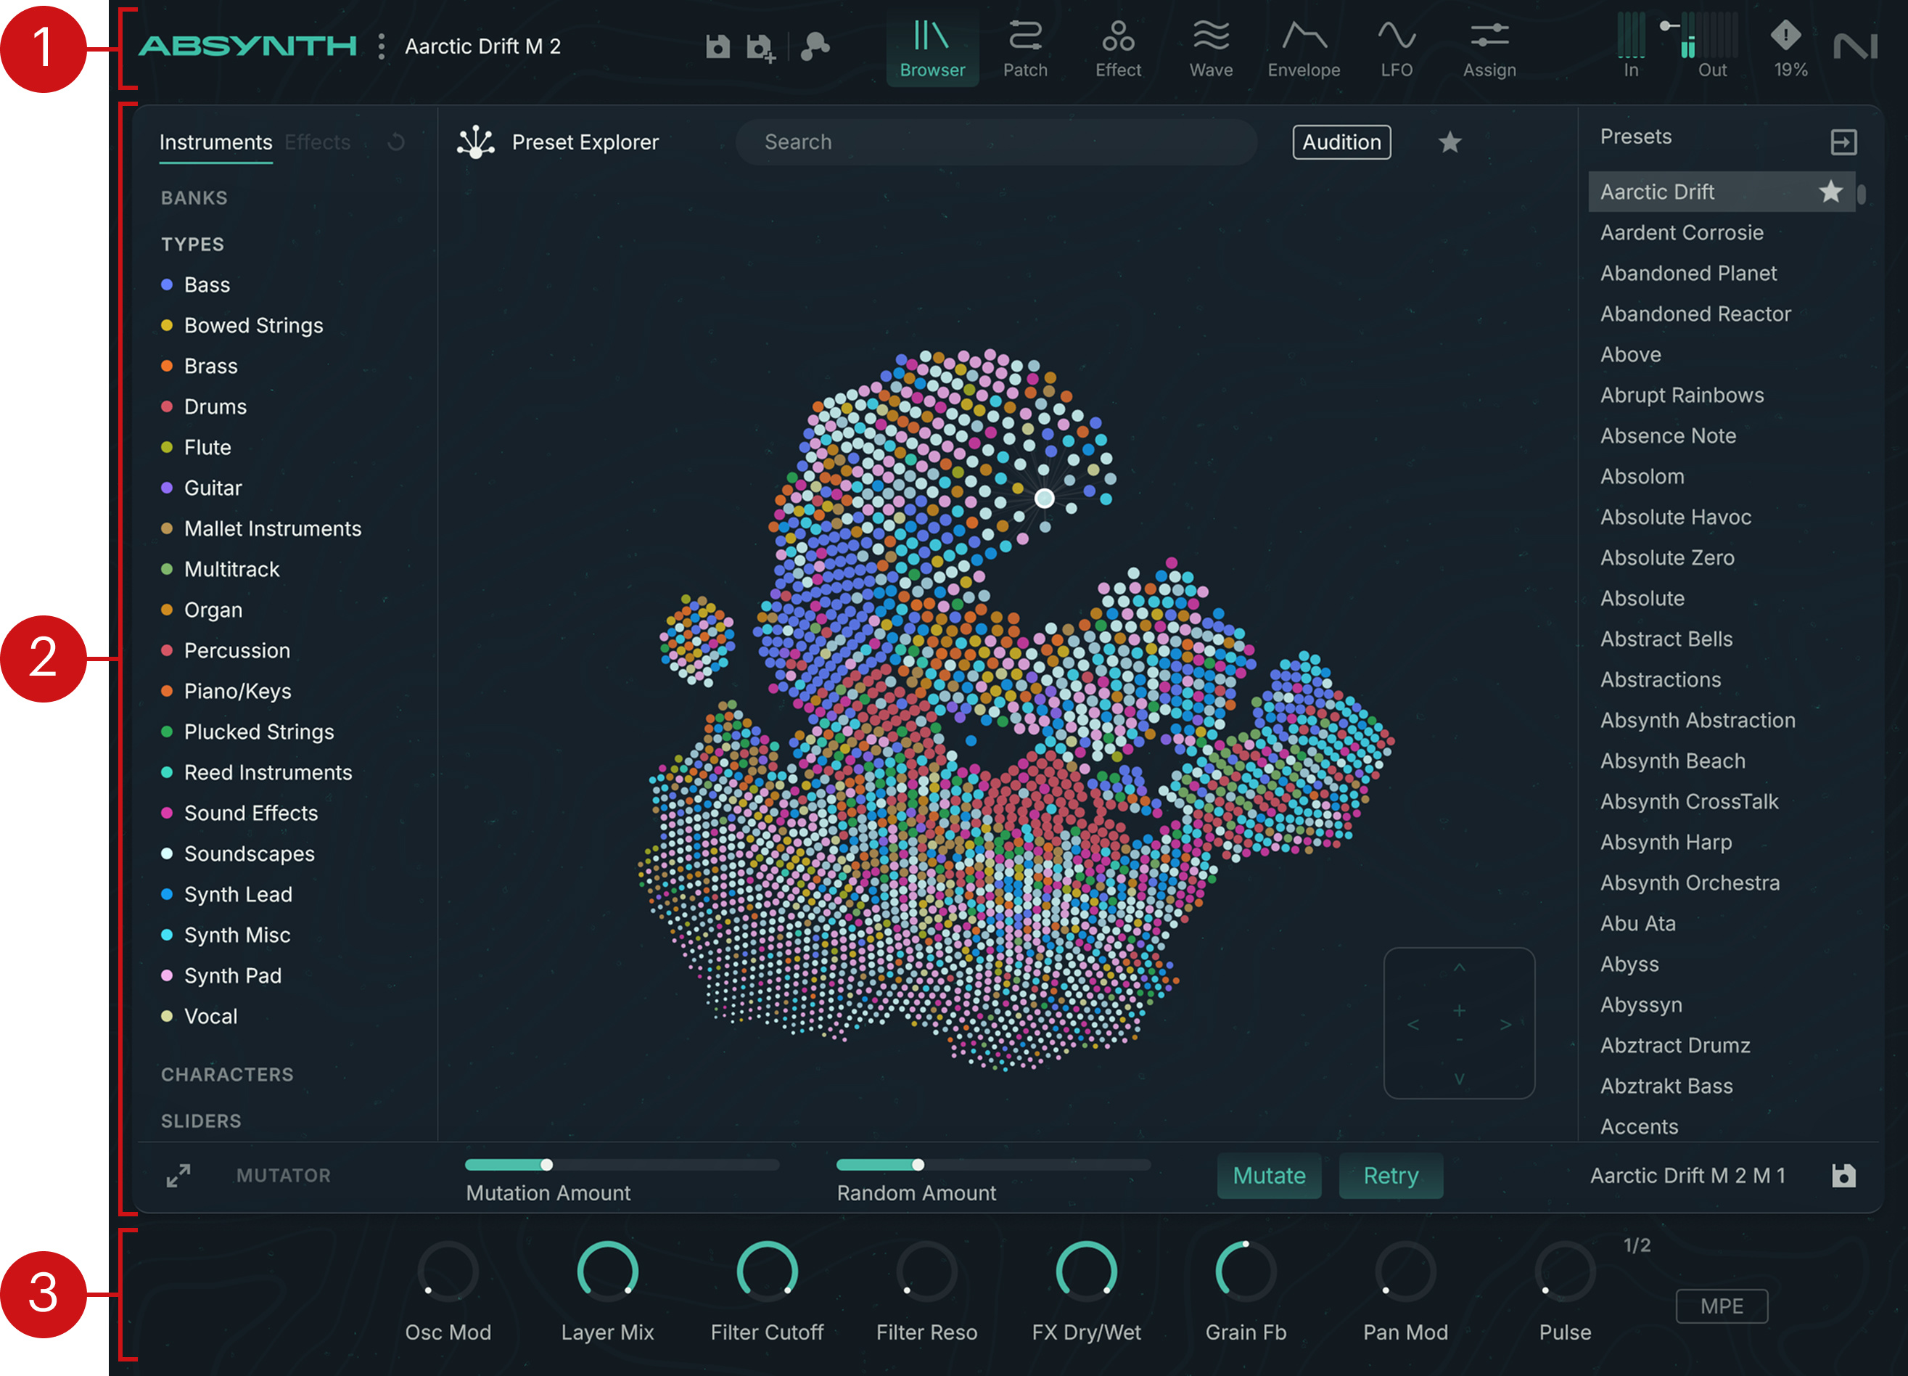Open the three-dot main menu
Viewport: 1908px width, 1376px height.
tap(382, 46)
